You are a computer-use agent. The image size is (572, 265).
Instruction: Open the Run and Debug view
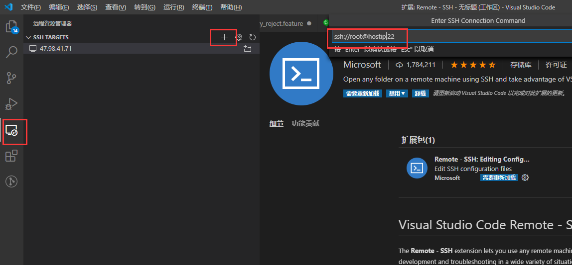coord(11,104)
